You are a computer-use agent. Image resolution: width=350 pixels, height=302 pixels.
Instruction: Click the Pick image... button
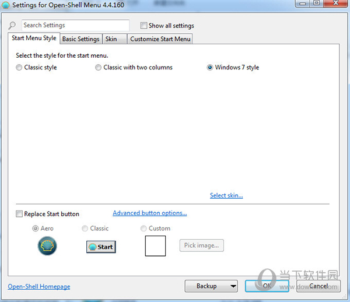[x=202, y=245]
